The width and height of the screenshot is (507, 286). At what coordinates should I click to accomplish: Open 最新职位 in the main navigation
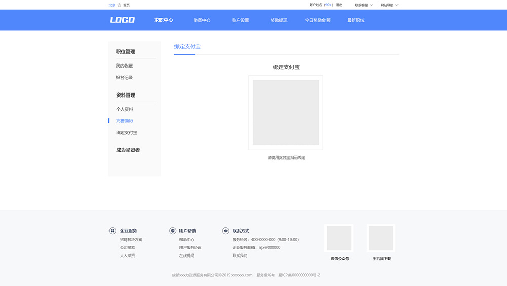click(x=356, y=20)
